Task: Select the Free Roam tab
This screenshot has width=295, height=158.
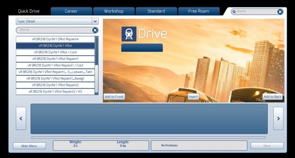Action: (199, 11)
